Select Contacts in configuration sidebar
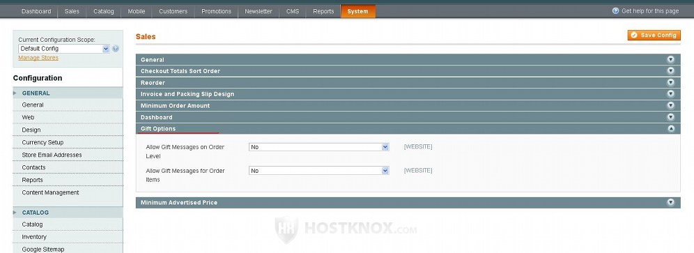This screenshot has height=253, width=694. coord(33,167)
